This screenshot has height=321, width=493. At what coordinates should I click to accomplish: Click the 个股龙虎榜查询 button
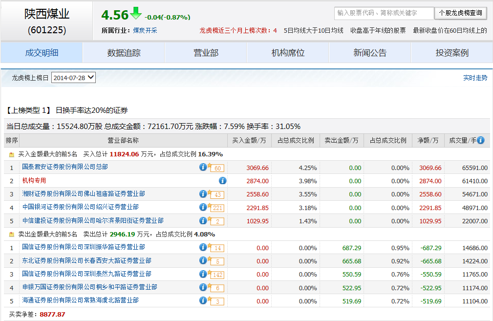click(461, 13)
